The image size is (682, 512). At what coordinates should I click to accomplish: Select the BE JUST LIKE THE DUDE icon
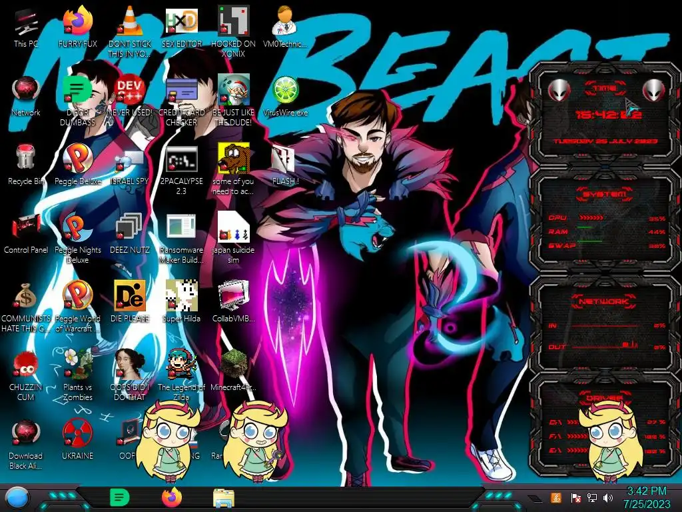pyautogui.click(x=234, y=100)
